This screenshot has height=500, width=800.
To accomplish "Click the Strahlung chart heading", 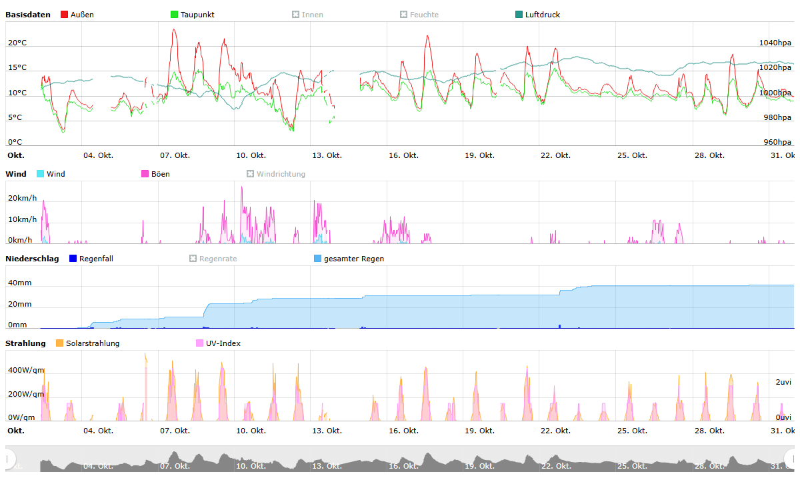I will [25, 343].
